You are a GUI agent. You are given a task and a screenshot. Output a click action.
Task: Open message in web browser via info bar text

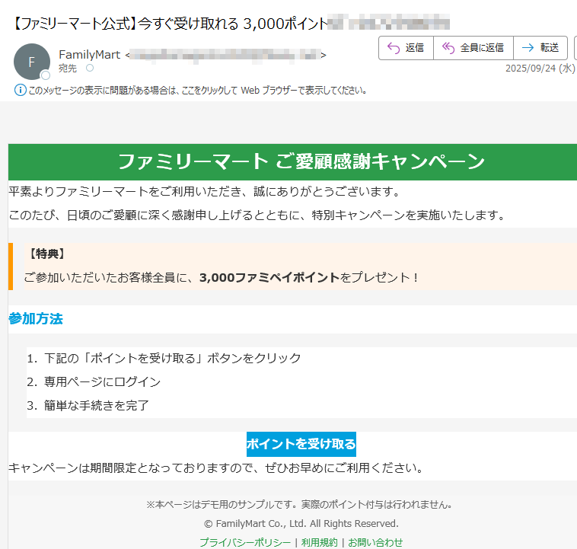(x=198, y=90)
